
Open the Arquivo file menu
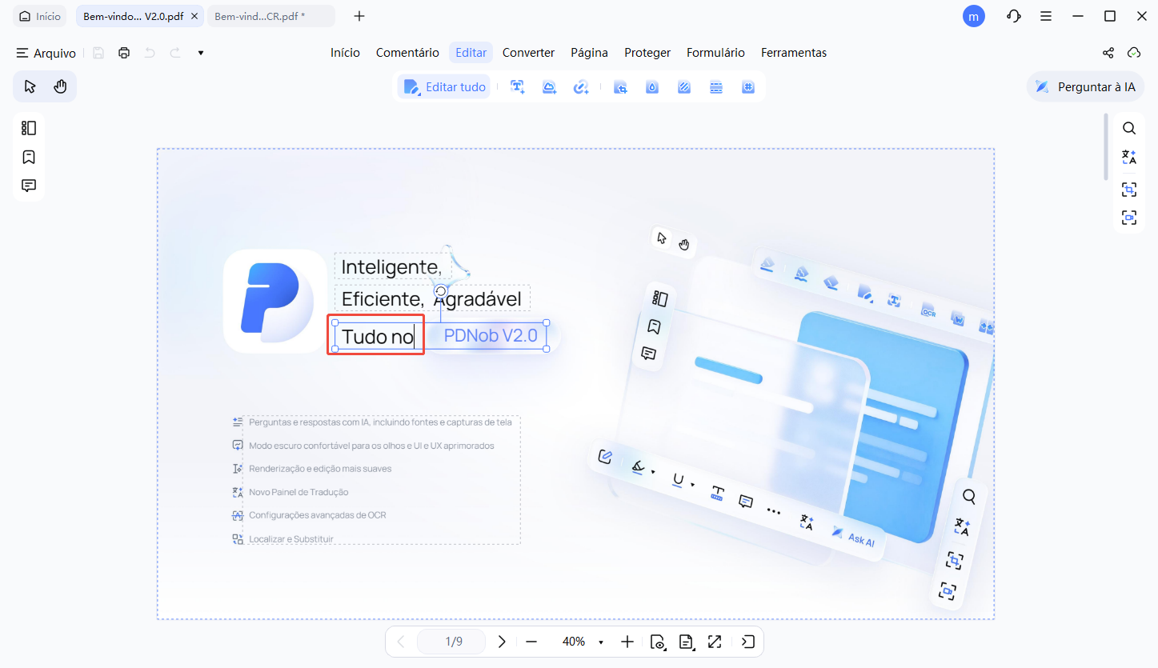46,53
